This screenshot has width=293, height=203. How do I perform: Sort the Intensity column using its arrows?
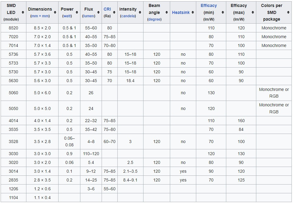click(140, 12)
